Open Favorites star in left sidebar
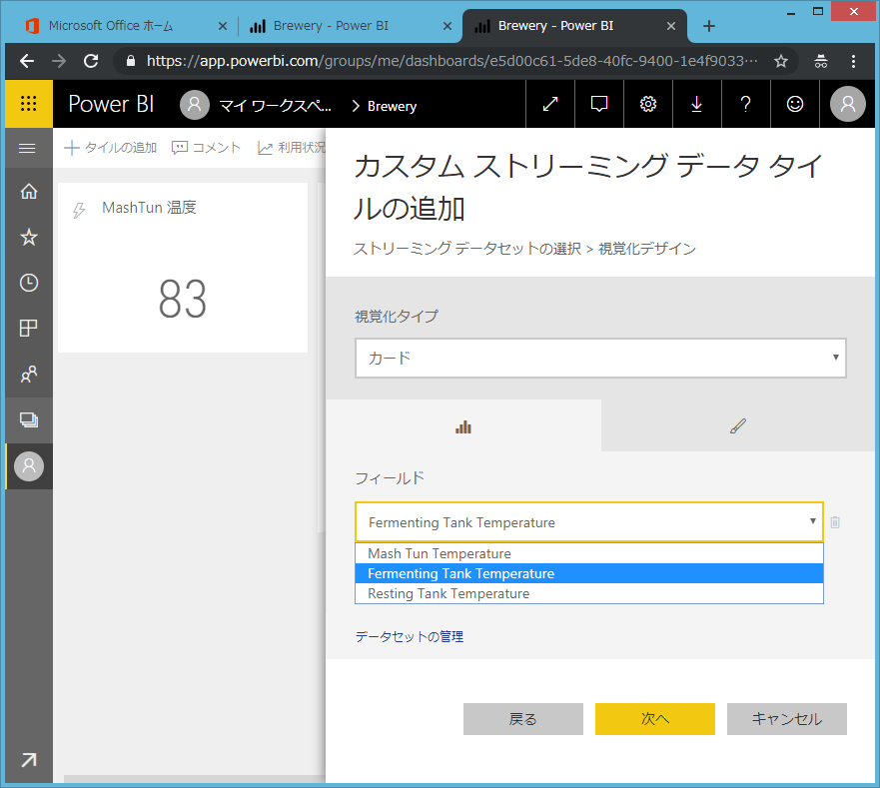This screenshot has height=788, width=880. coord(29,237)
